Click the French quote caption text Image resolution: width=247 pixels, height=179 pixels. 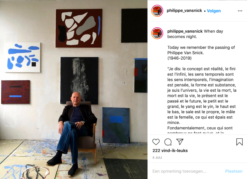point(202,96)
